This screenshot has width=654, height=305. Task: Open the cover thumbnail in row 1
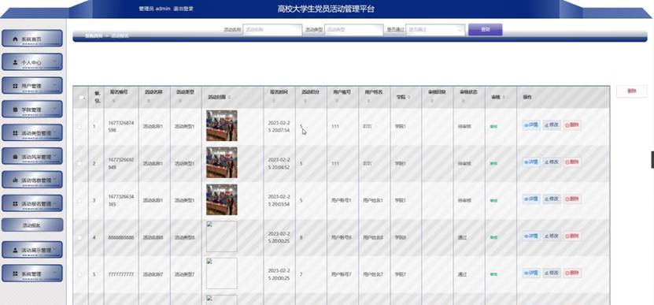pyautogui.click(x=221, y=126)
